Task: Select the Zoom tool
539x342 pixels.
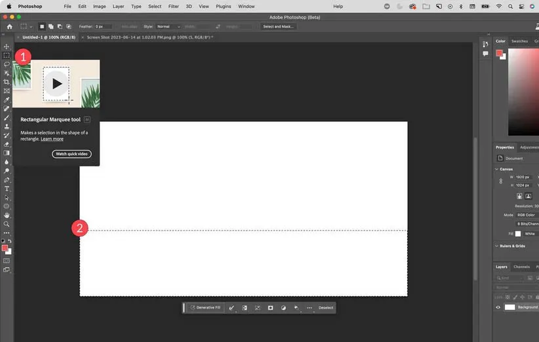Action: click(7, 224)
